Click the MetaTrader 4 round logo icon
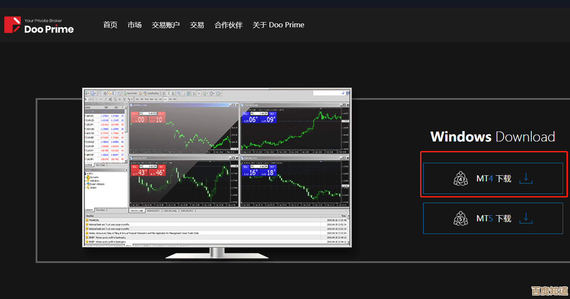The height and width of the screenshot is (299, 570). click(461, 179)
